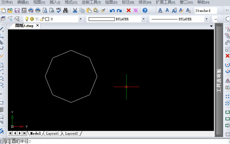Toggle the layer padlock lock state
230x144 pixels.
tap(42, 19)
